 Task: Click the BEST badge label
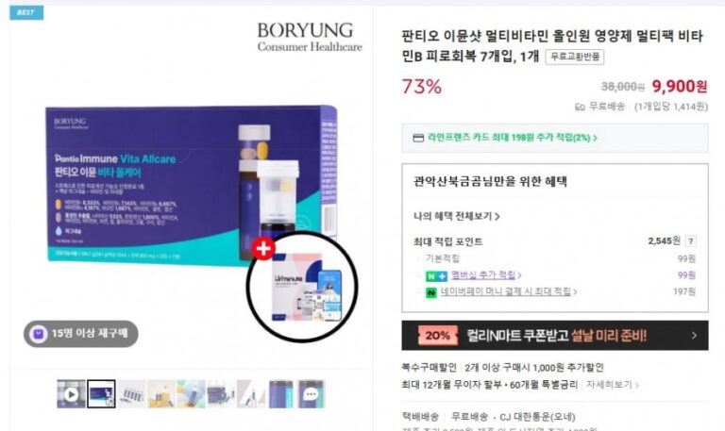(26, 12)
